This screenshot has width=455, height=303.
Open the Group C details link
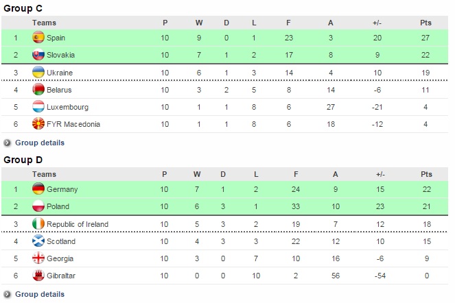(40, 143)
